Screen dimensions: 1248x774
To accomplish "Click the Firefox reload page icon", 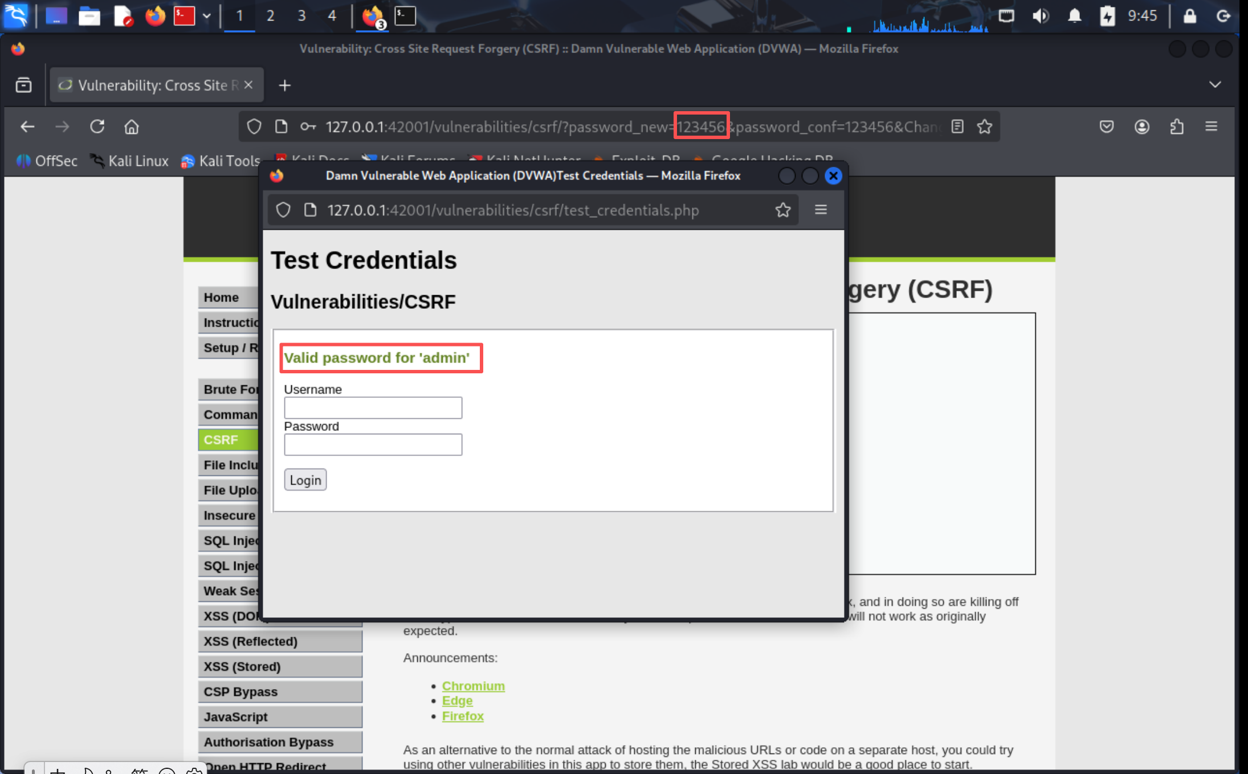I will [x=97, y=127].
